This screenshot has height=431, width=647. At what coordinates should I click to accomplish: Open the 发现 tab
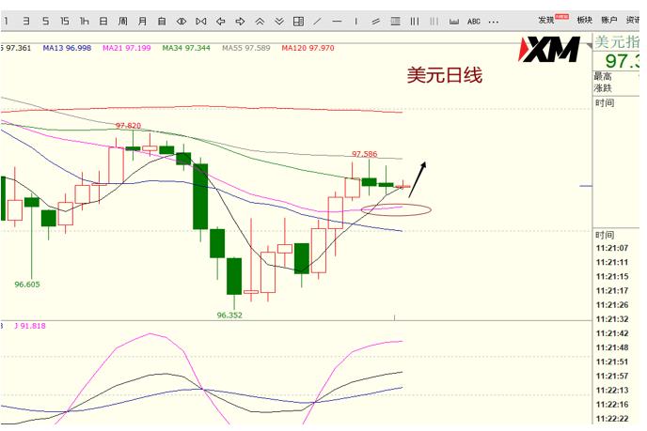[x=545, y=20]
